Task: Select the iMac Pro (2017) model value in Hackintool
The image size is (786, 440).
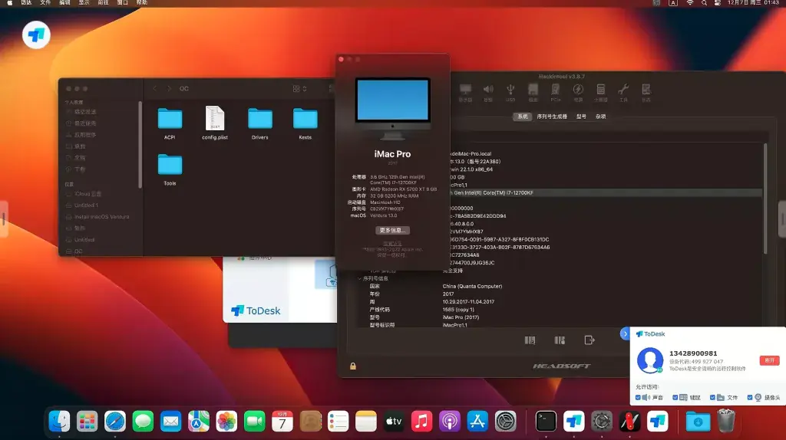Action: [461, 317]
